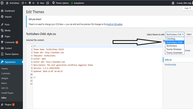Open the Menus submenu
The image size is (193, 109).
(x=4, y=83)
